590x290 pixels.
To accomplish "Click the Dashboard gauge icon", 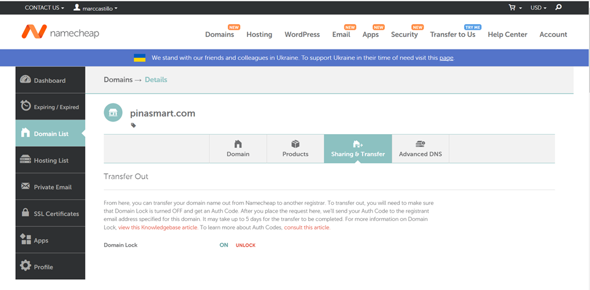I will tap(25, 80).
